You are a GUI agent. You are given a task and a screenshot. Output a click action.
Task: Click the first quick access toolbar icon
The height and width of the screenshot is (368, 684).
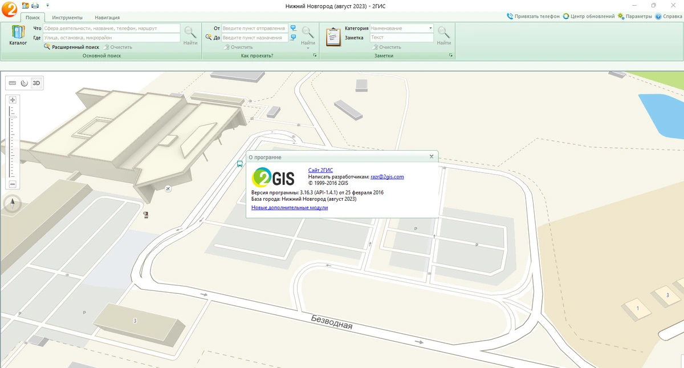point(25,5)
